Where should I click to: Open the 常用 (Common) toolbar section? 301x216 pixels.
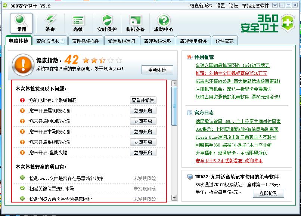pos(22,23)
